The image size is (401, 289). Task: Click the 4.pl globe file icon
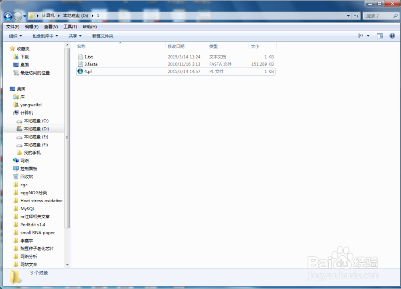tap(80, 71)
